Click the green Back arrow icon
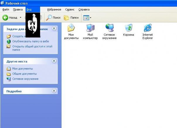This screenshot has height=128, width=177. click(x=5, y=18)
